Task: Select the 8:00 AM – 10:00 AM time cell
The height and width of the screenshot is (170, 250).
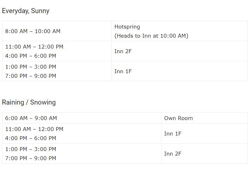Action: [x=33, y=31]
